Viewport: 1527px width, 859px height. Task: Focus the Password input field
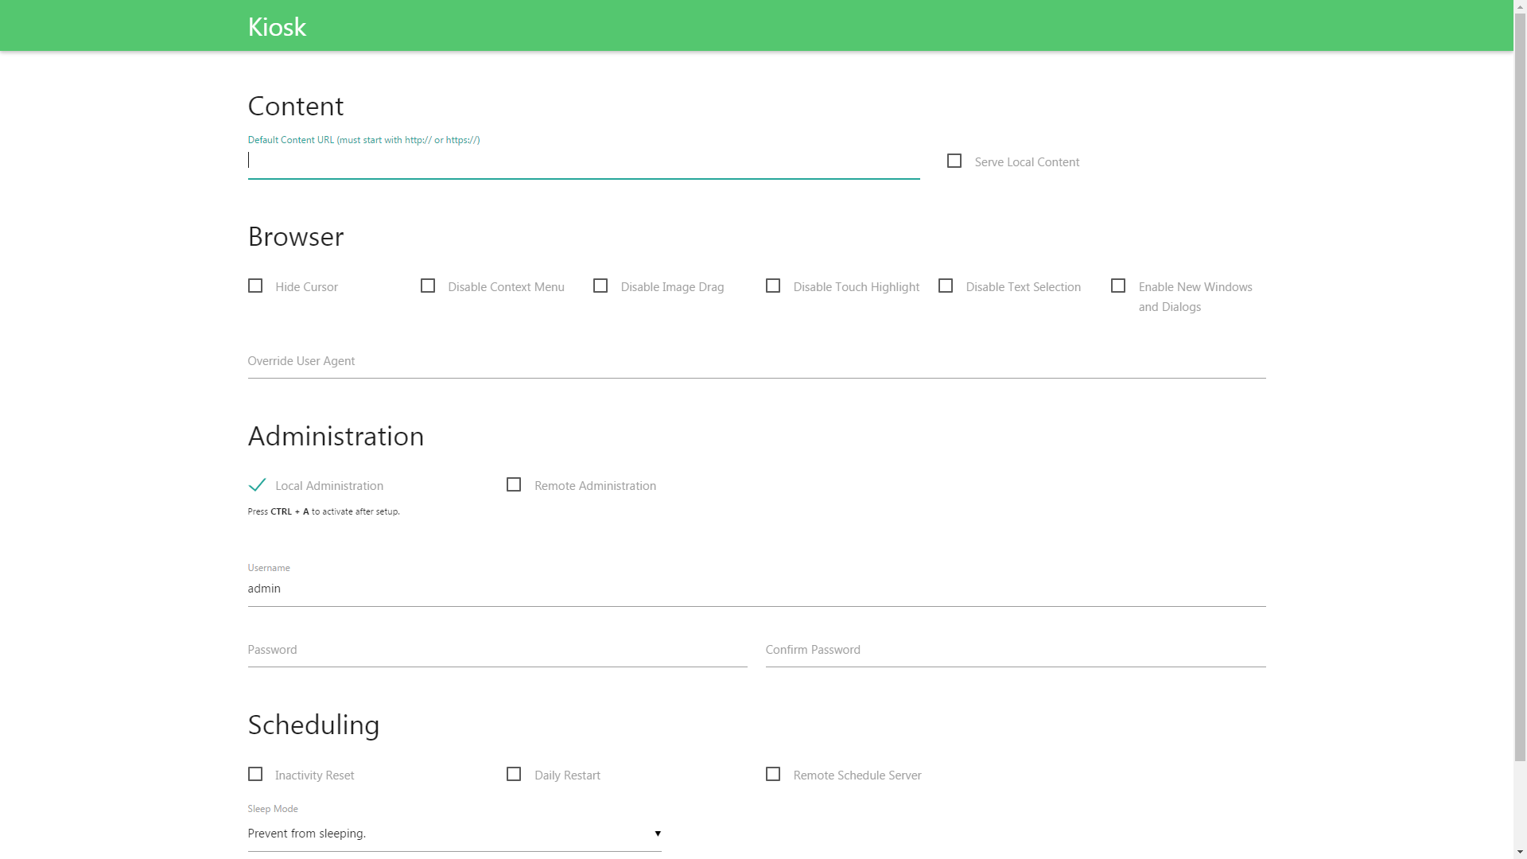[497, 651]
